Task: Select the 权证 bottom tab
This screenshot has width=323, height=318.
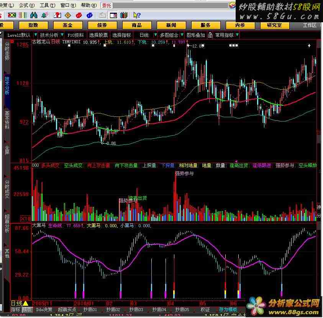Action: [205, 309]
